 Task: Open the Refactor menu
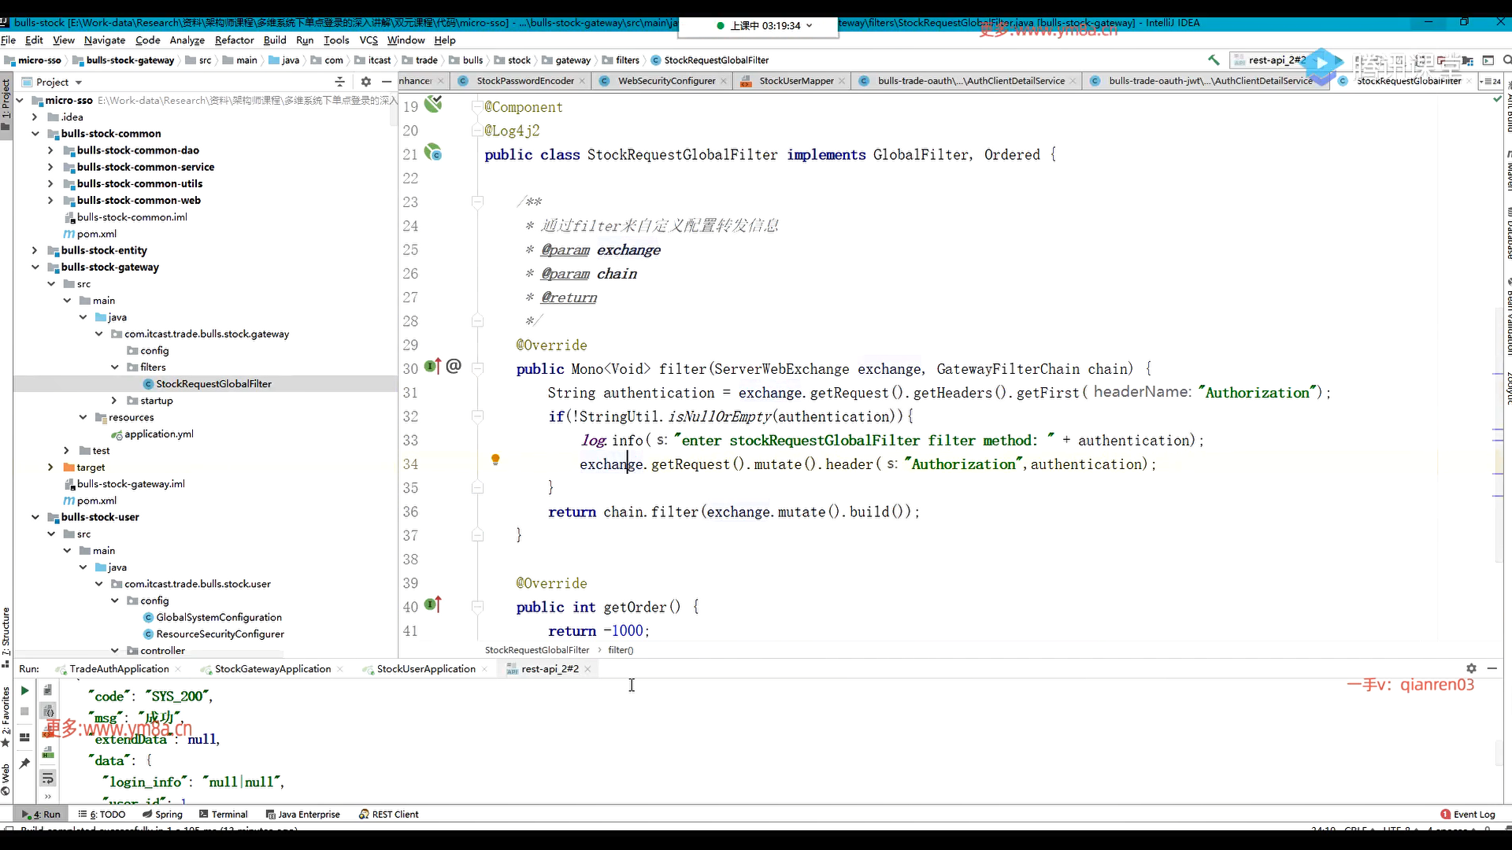click(x=234, y=40)
